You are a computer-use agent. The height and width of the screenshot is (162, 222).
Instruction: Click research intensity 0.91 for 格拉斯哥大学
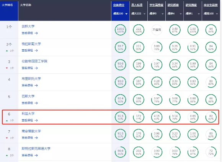click(193, 47)
